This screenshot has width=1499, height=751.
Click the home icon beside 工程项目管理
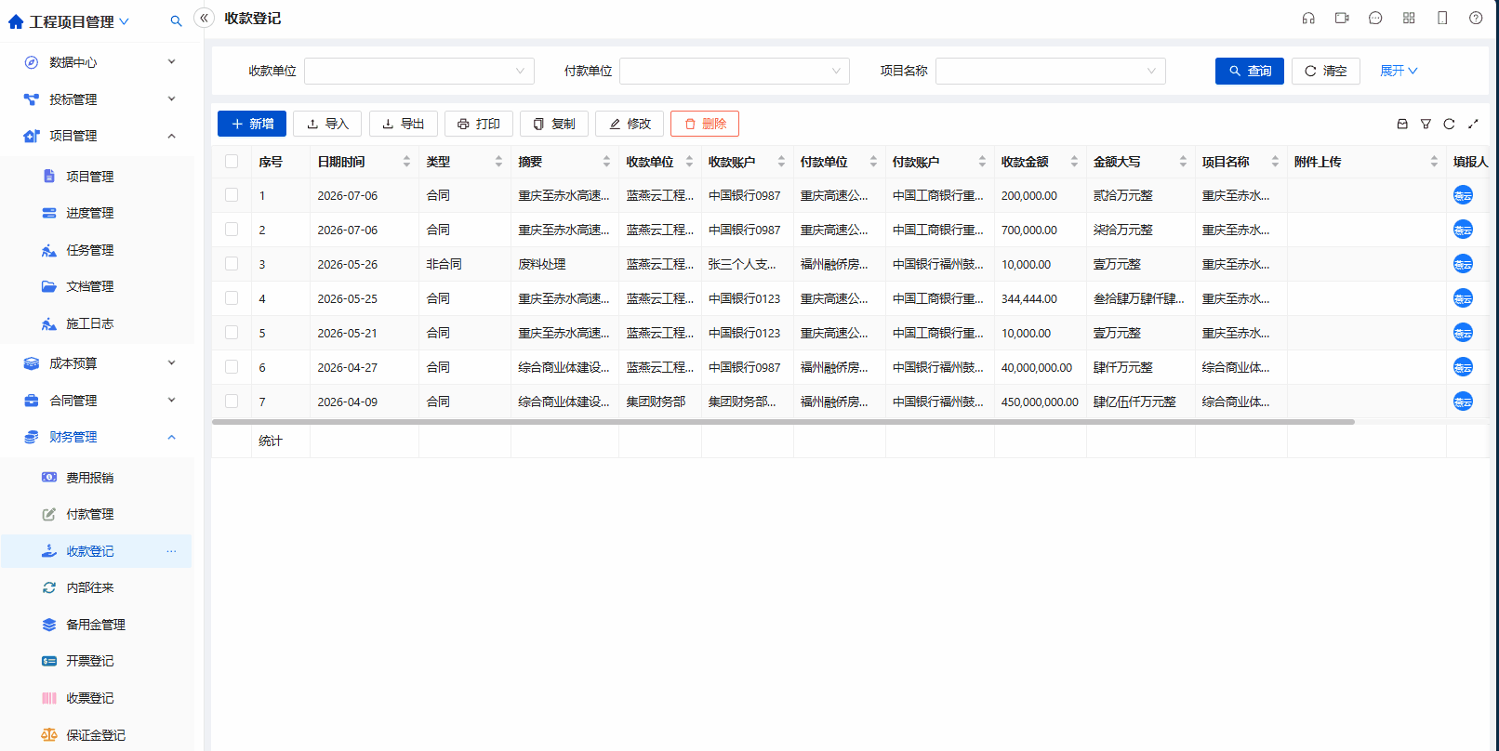pos(16,21)
